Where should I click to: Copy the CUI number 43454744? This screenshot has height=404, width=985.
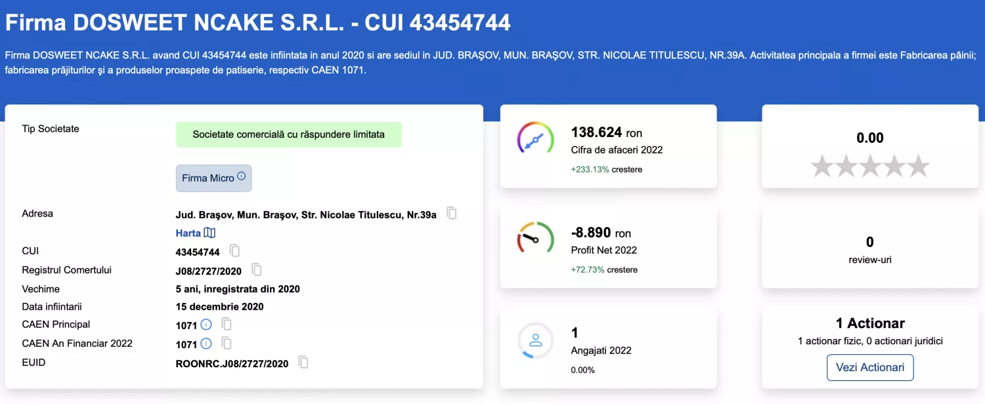click(x=234, y=251)
